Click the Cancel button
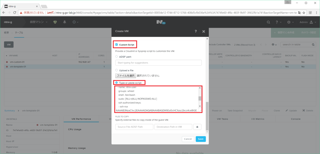Viewport: 320px width, 154px height. pyautogui.click(x=188, y=139)
